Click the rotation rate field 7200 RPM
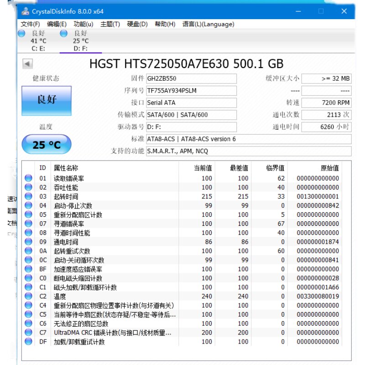The image size is (365, 365). coord(326,103)
